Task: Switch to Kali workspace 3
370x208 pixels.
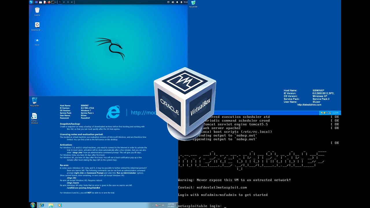Action: (x=68, y=2)
